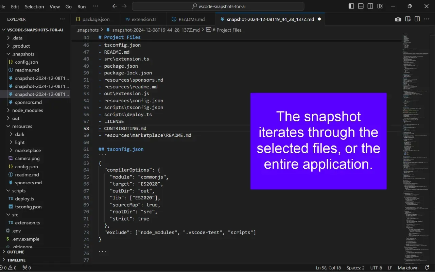435x272 pixels.
Task: Open the editor More Actions ellipsis
Action: tap(427, 19)
